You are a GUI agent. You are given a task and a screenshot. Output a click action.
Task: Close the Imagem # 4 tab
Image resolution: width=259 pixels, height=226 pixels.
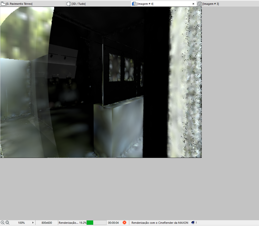tap(193, 4)
